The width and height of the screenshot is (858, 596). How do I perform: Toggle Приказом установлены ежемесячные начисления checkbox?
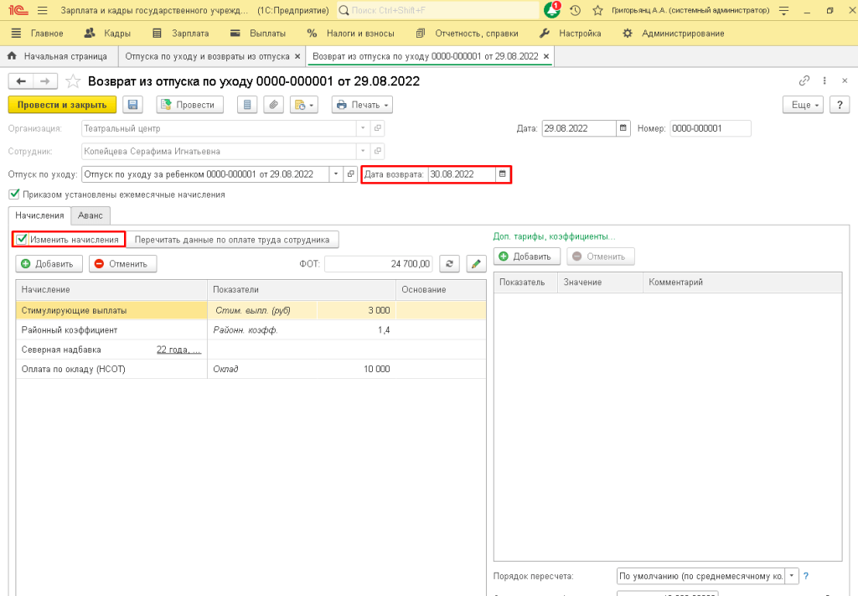click(x=13, y=194)
